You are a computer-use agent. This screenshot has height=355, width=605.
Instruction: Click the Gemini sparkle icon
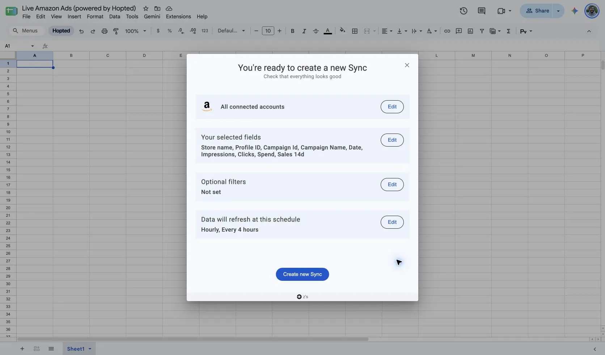point(574,11)
